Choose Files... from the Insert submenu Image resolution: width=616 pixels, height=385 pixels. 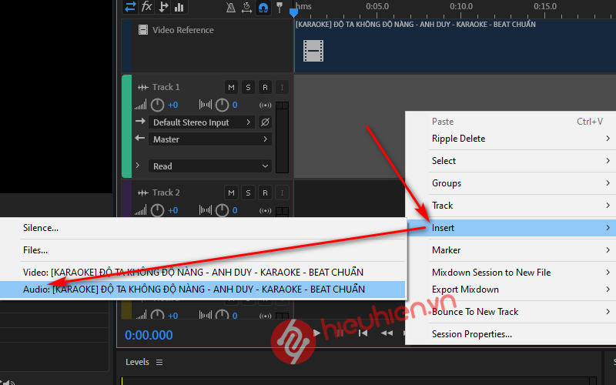pos(203,250)
